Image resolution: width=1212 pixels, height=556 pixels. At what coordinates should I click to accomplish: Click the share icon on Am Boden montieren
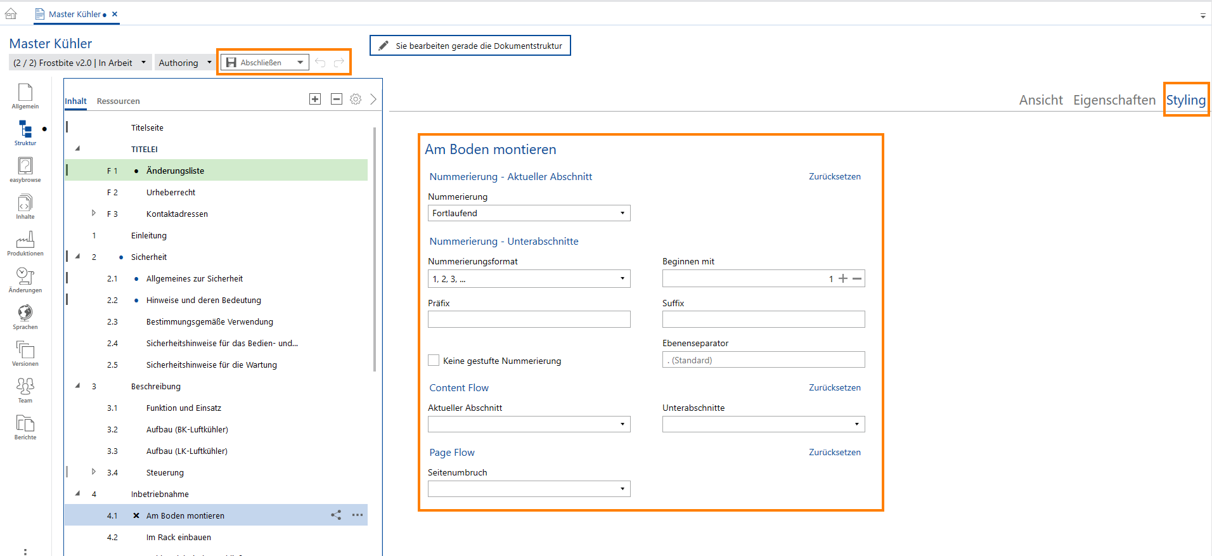(x=336, y=515)
